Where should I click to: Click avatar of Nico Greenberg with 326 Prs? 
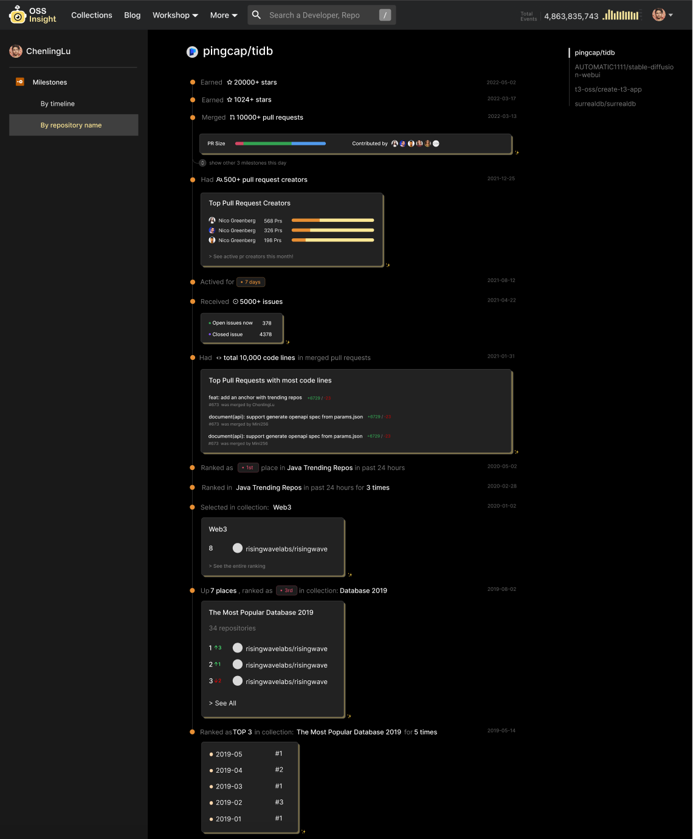(x=212, y=230)
